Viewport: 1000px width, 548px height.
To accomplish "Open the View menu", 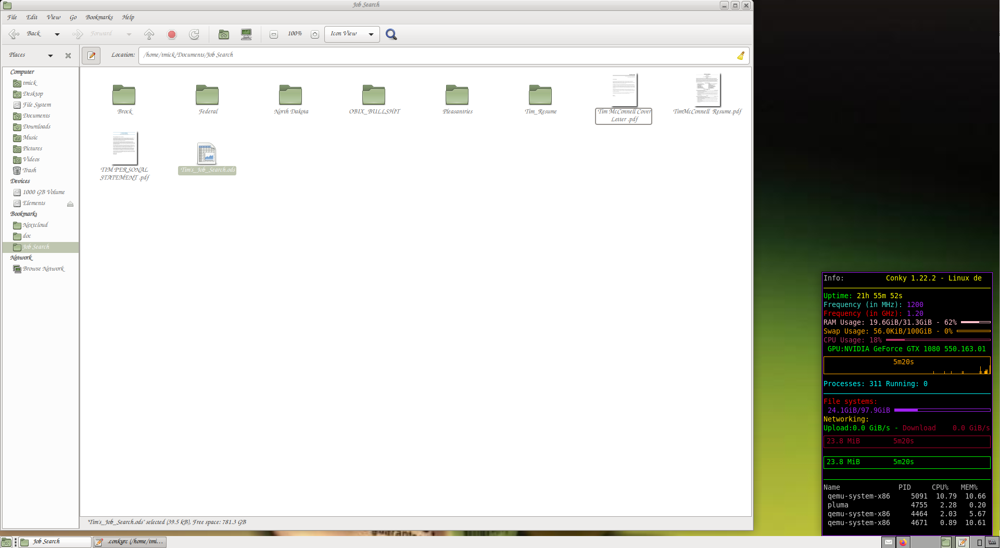I will point(53,17).
